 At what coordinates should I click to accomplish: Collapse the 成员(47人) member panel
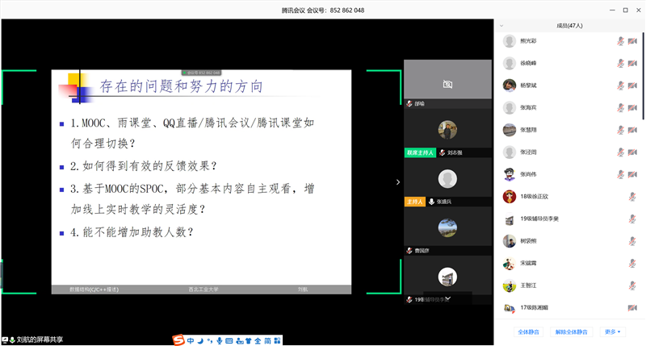501,26
